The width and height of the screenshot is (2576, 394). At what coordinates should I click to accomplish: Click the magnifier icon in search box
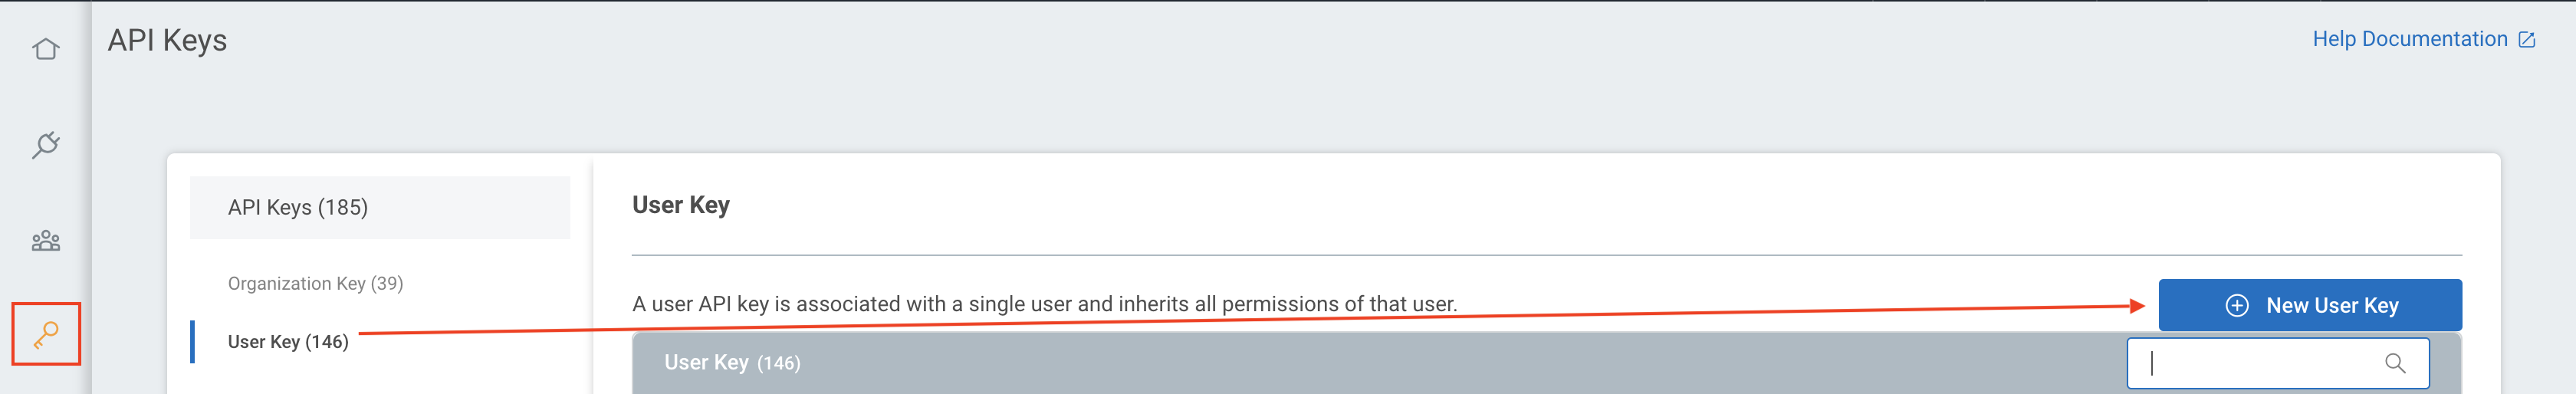pos(2395,363)
